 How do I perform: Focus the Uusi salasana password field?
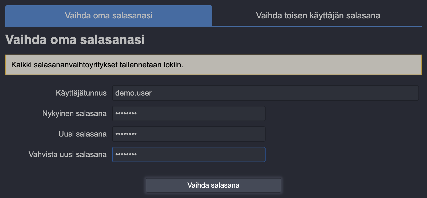point(189,134)
